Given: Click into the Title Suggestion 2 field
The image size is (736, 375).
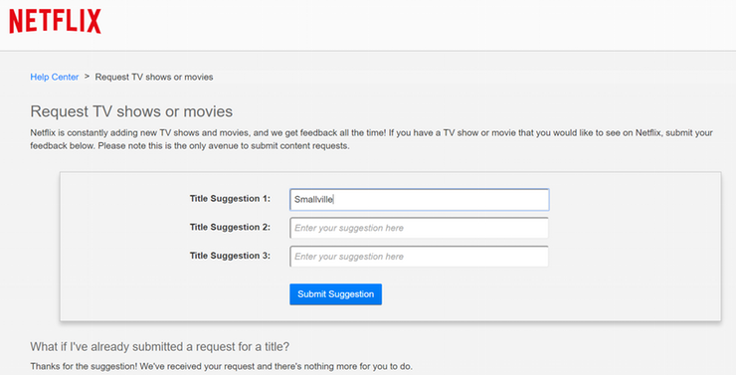Looking at the screenshot, I should point(419,228).
